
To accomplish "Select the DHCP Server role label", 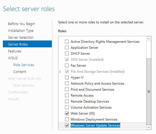I will (80, 53).
